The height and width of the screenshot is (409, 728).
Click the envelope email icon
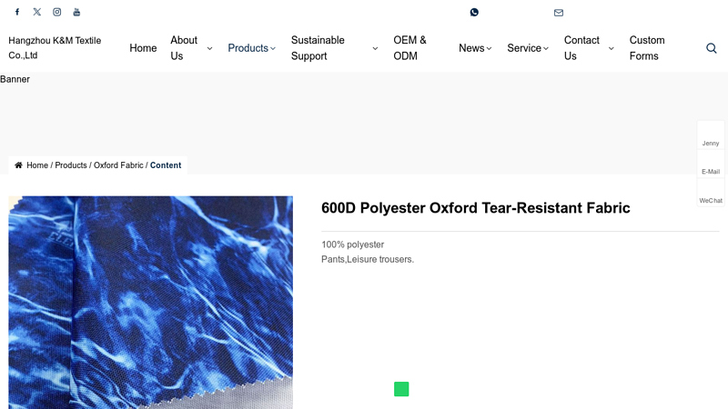point(559,13)
